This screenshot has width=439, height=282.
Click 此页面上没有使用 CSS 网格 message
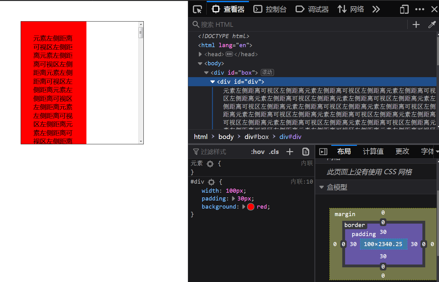[369, 172]
